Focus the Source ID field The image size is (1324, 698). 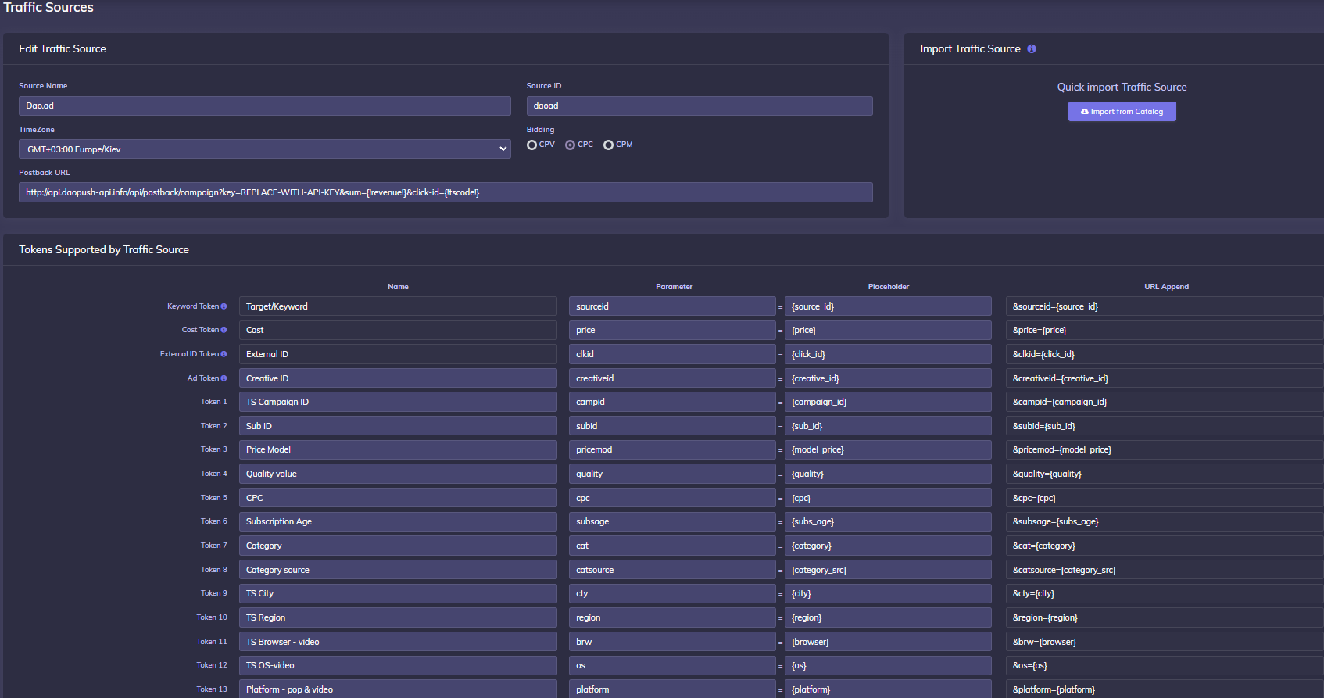click(x=699, y=106)
